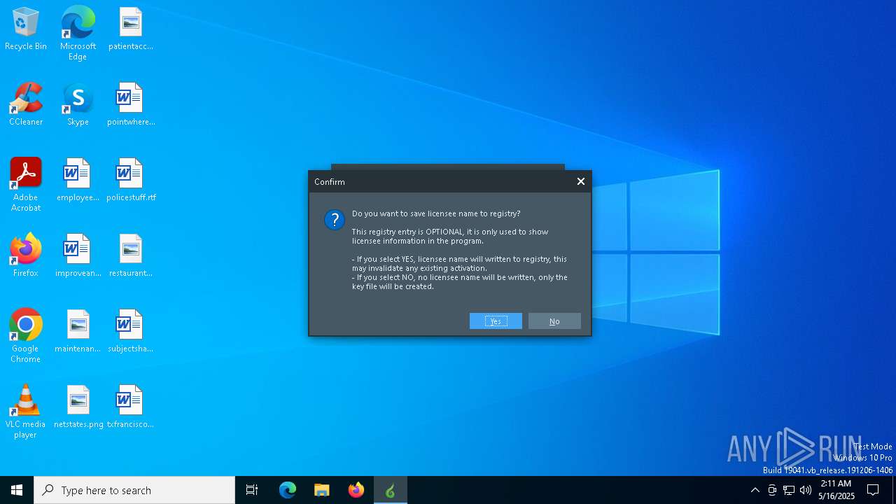Click the blue question mark icon

coord(335,220)
